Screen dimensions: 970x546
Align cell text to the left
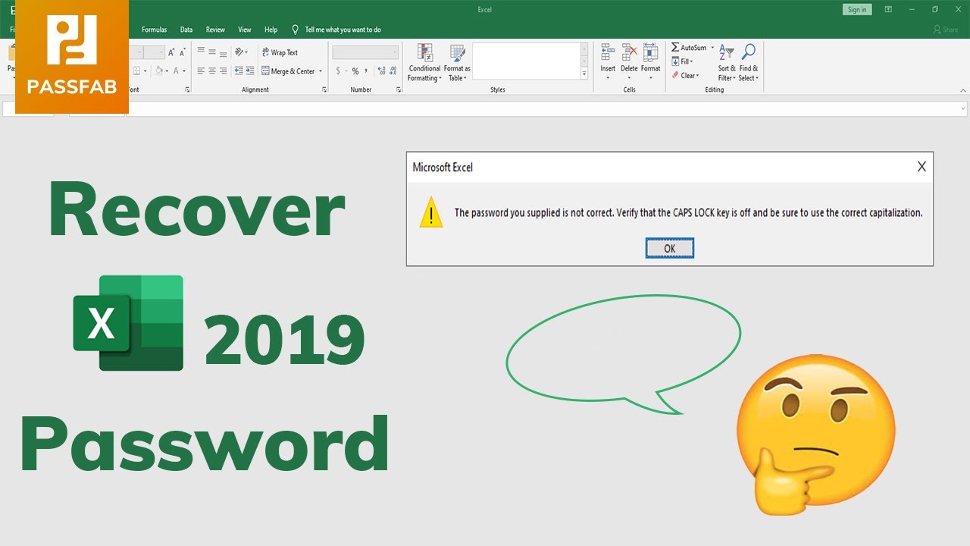coord(201,71)
